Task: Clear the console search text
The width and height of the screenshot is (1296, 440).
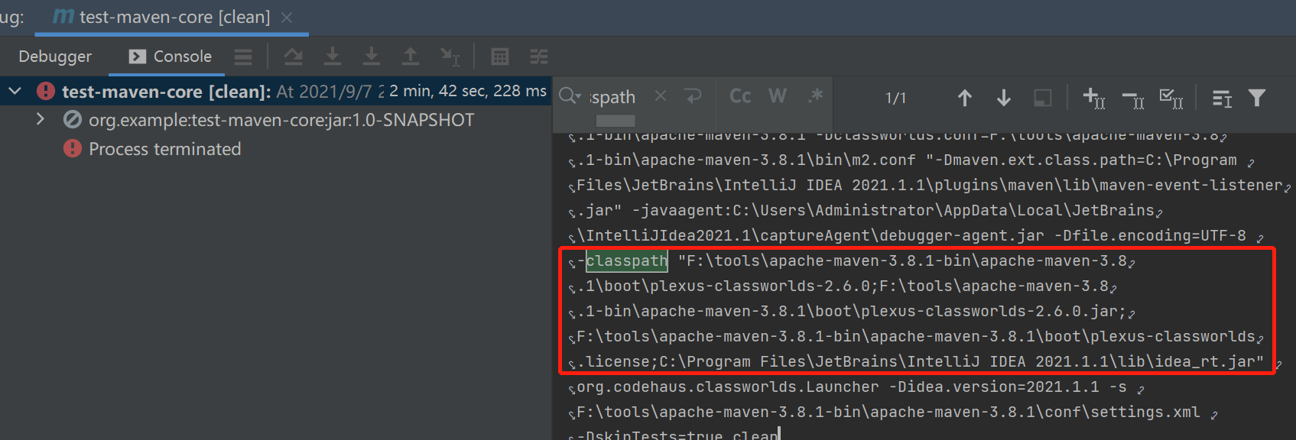Action: [x=661, y=96]
